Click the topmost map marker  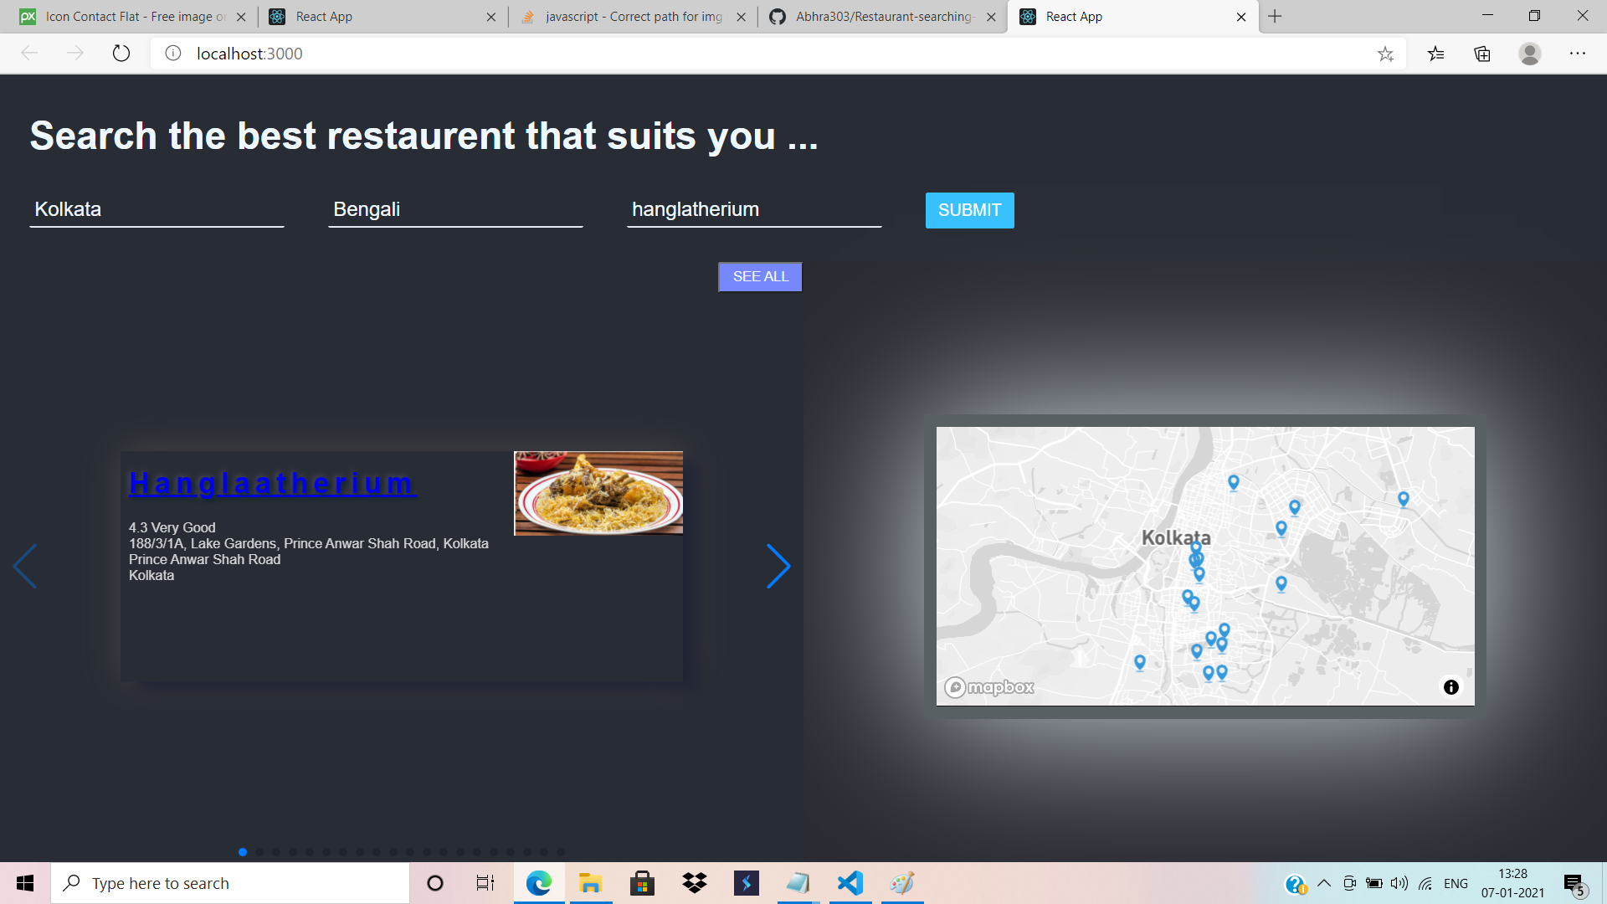[x=1234, y=483]
